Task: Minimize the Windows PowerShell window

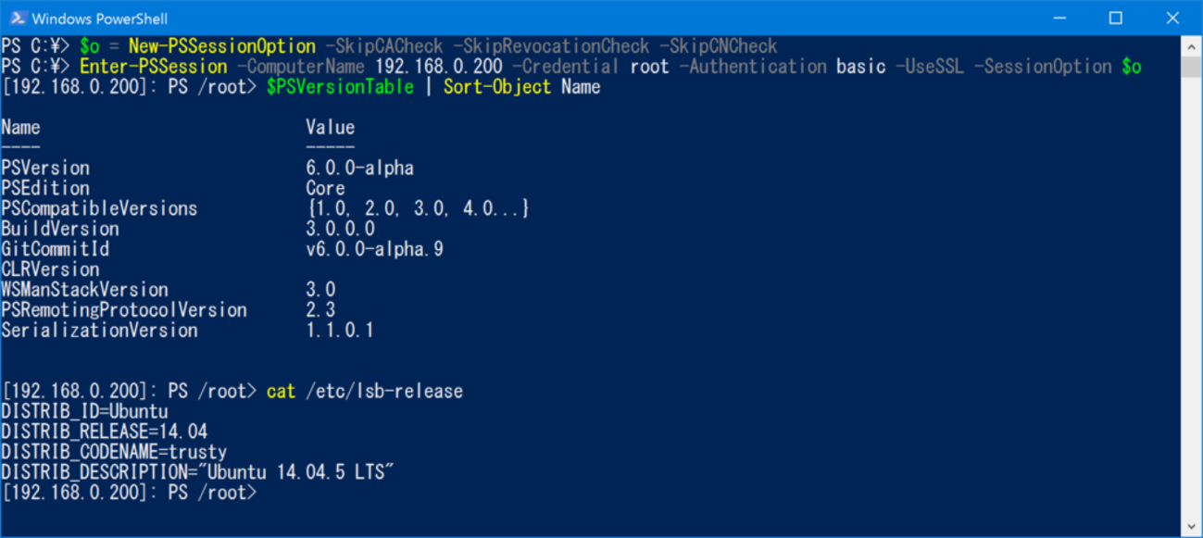Action: click(x=1059, y=18)
